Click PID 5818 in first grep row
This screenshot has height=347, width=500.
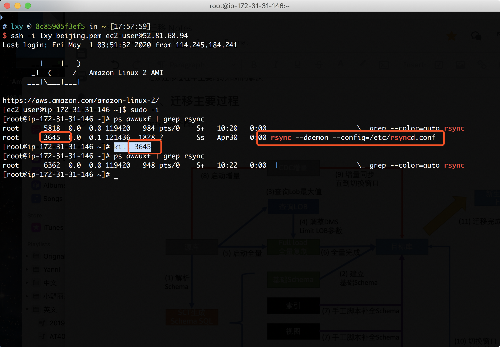(x=52, y=128)
